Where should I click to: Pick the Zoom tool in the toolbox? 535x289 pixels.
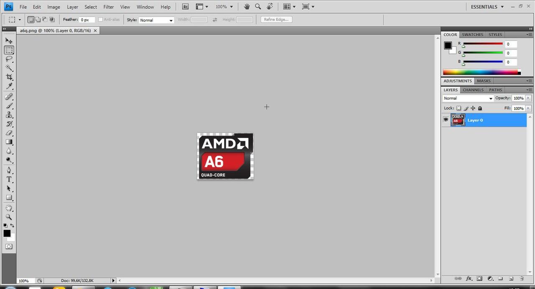(x=9, y=217)
